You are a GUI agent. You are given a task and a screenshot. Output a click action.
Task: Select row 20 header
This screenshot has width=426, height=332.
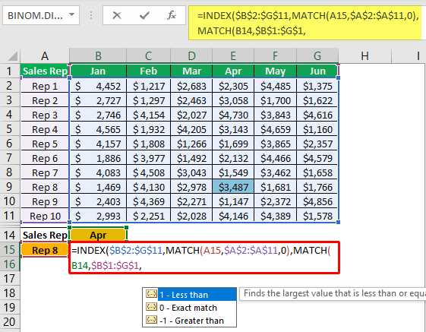pyautogui.click(x=9, y=321)
